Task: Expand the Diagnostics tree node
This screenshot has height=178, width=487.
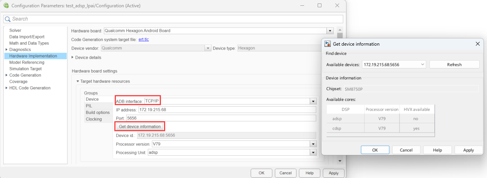Action: [x=6, y=49]
